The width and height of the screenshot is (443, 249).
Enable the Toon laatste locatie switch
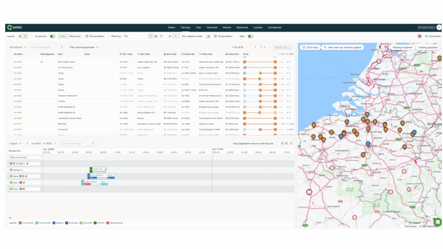(208, 36)
